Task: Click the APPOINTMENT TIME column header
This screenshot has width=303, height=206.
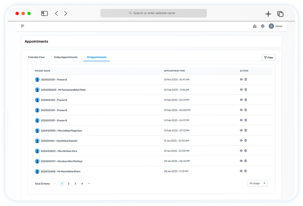Action: [175, 71]
